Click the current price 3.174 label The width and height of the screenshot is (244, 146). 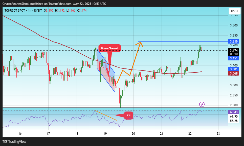[233, 51]
